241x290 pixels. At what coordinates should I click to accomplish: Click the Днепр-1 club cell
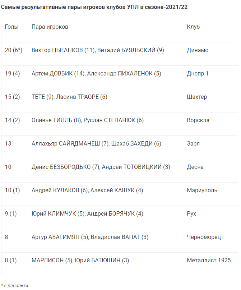198,74
